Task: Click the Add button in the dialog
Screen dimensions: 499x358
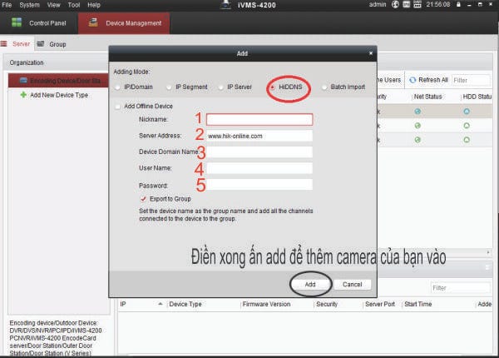Action: pyautogui.click(x=310, y=284)
